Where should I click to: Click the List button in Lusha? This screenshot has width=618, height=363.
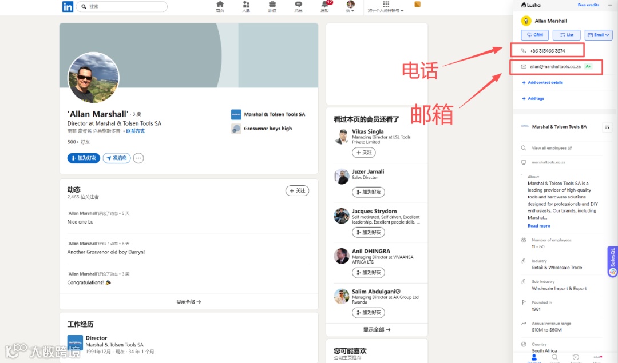566,35
